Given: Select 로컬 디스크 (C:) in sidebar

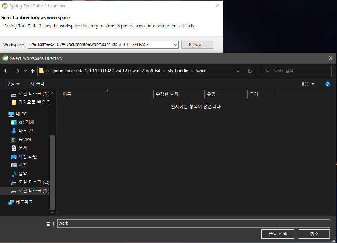Looking at the screenshot, I should tap(30, 182).
